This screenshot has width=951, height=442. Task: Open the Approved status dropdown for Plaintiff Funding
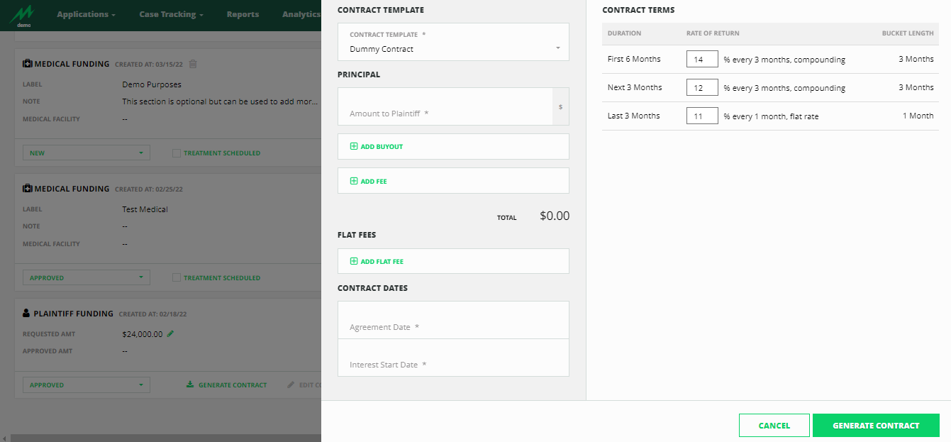(86, 385)
